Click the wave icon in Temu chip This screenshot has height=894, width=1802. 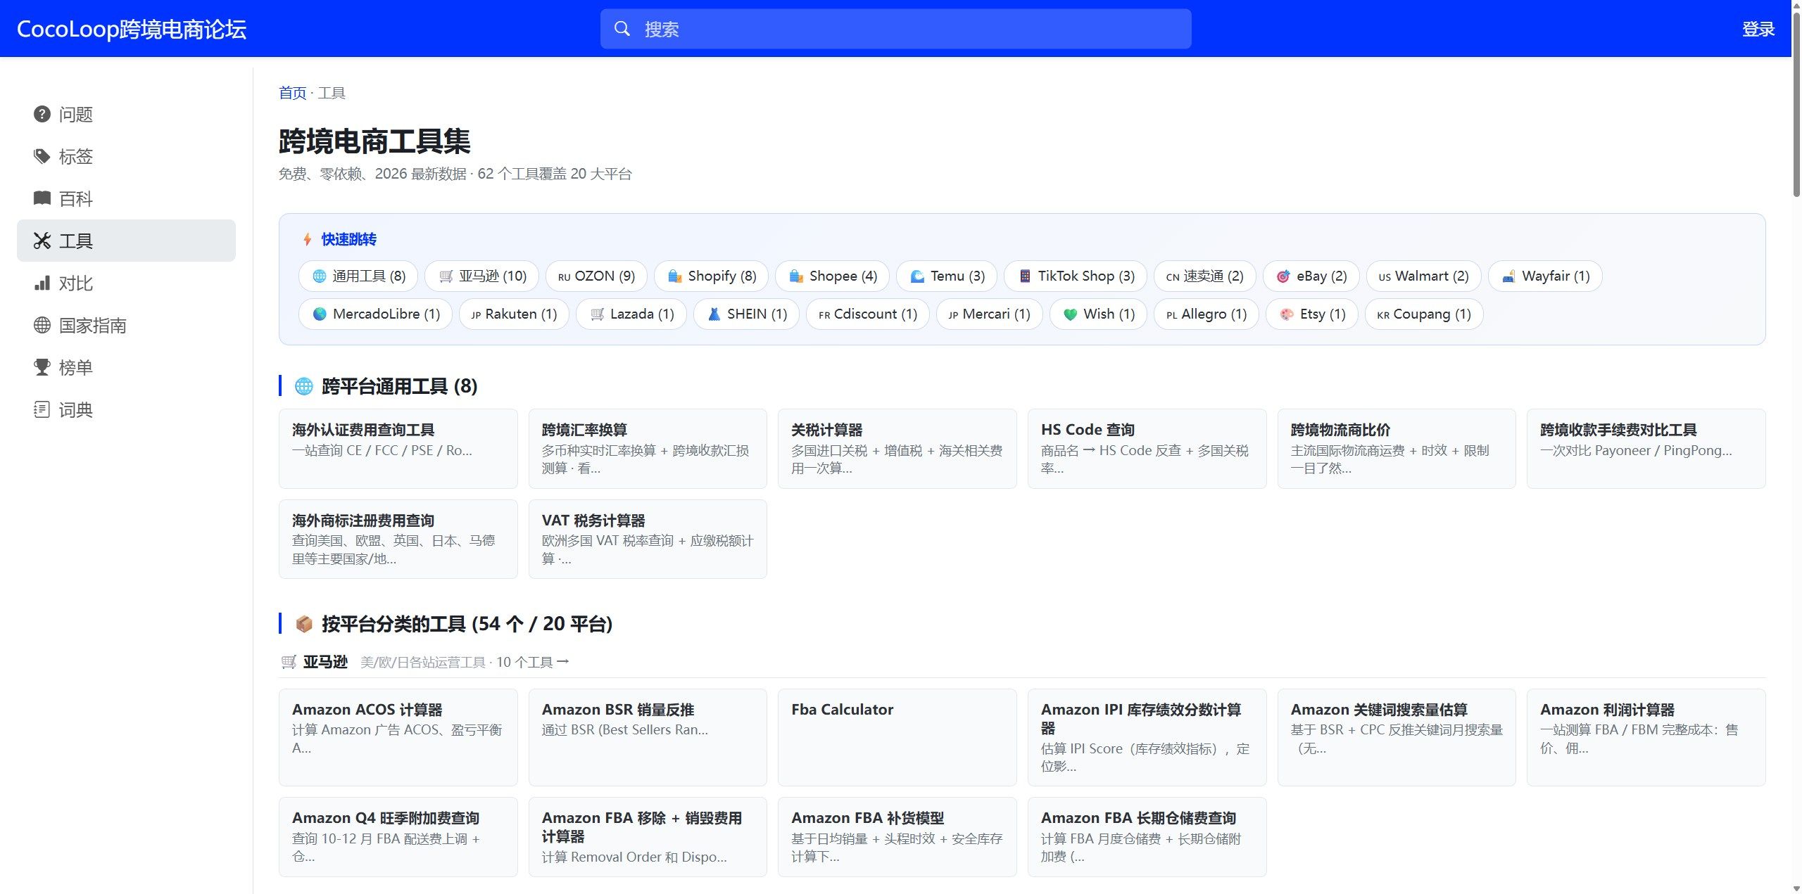click(917, 276)
